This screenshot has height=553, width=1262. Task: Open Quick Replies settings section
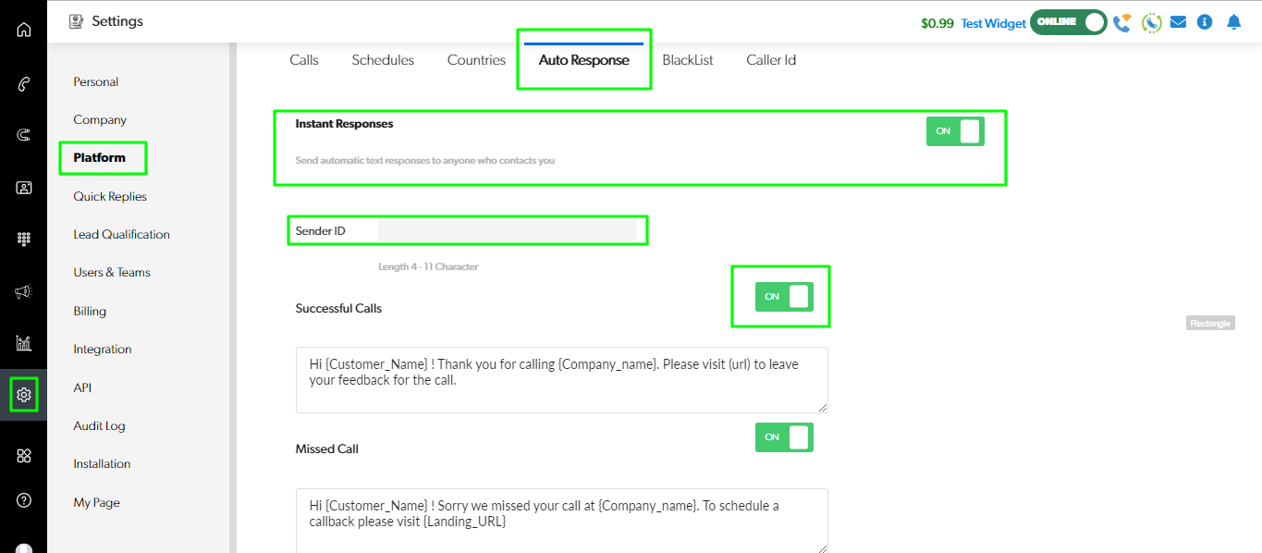point(110,196)
